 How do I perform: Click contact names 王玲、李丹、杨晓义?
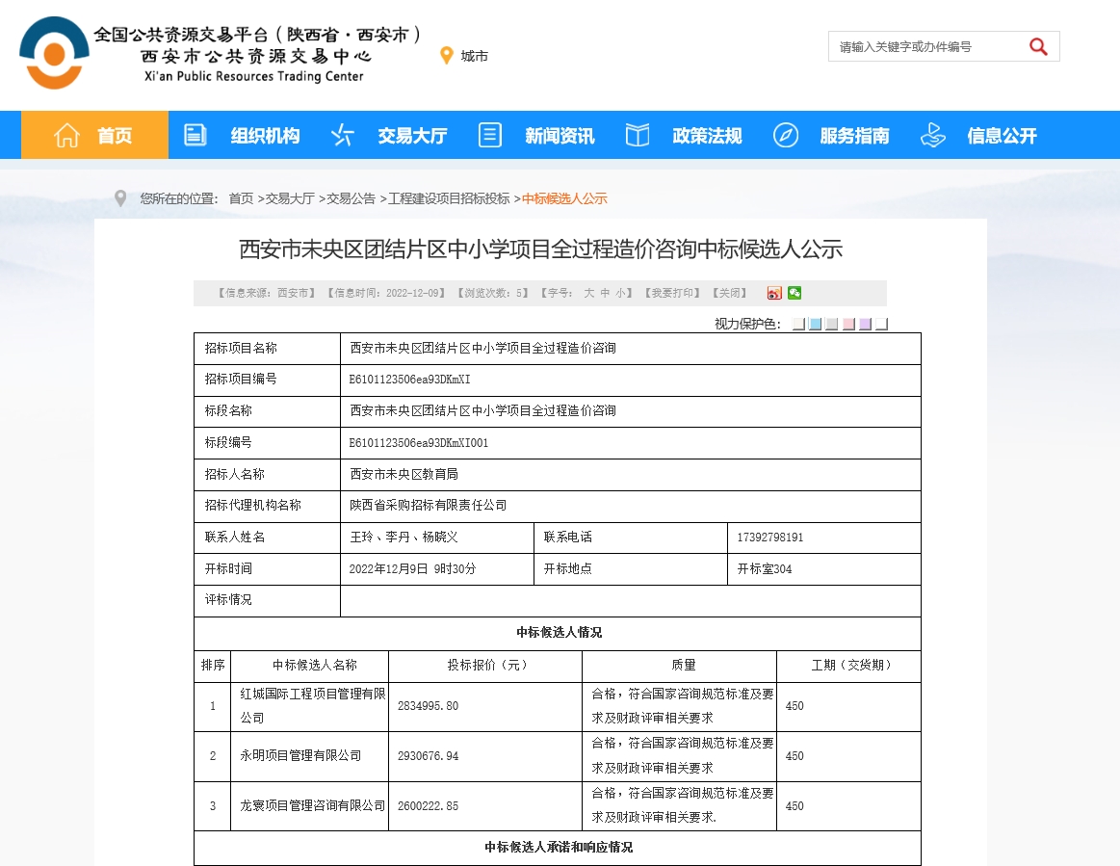coord(404,538)
